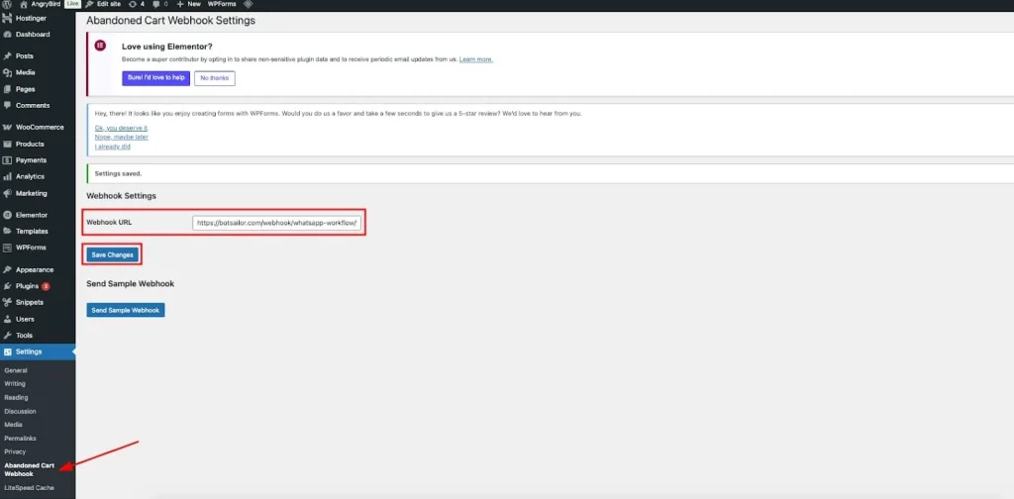Click the Abandoned Cart Webhook Settings heading
The image size is (1014, 499).
(170, 20)
